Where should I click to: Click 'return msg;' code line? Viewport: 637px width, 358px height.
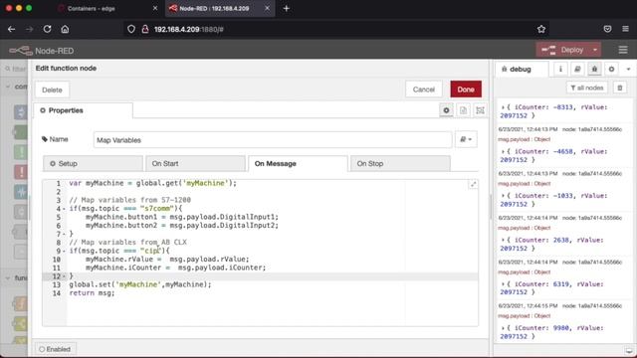(x=92, y=293)
